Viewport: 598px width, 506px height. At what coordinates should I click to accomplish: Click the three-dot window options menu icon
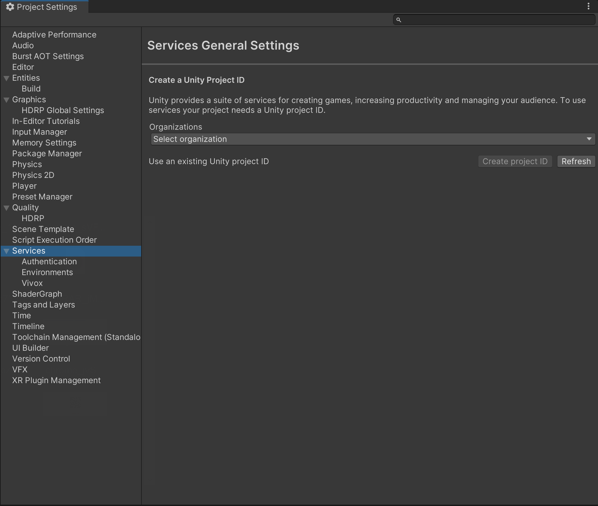click(x=589, y=6)
